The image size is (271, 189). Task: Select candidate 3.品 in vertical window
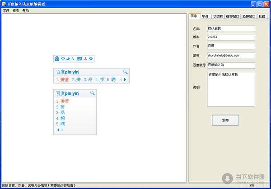(x=61, y=112)
